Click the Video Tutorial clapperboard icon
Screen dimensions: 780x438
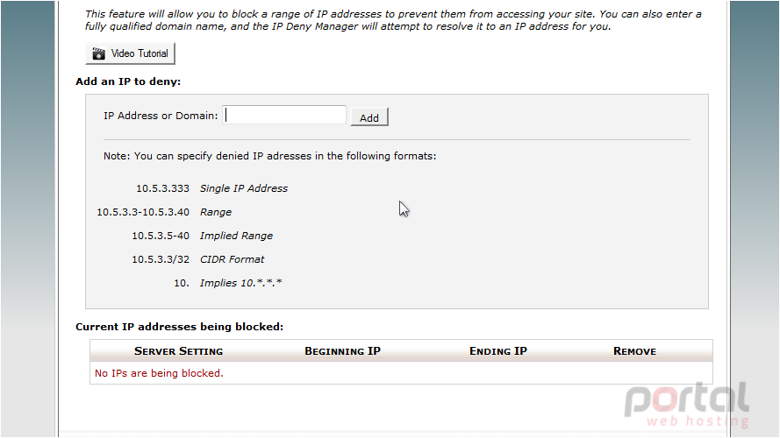click(98, 53)
